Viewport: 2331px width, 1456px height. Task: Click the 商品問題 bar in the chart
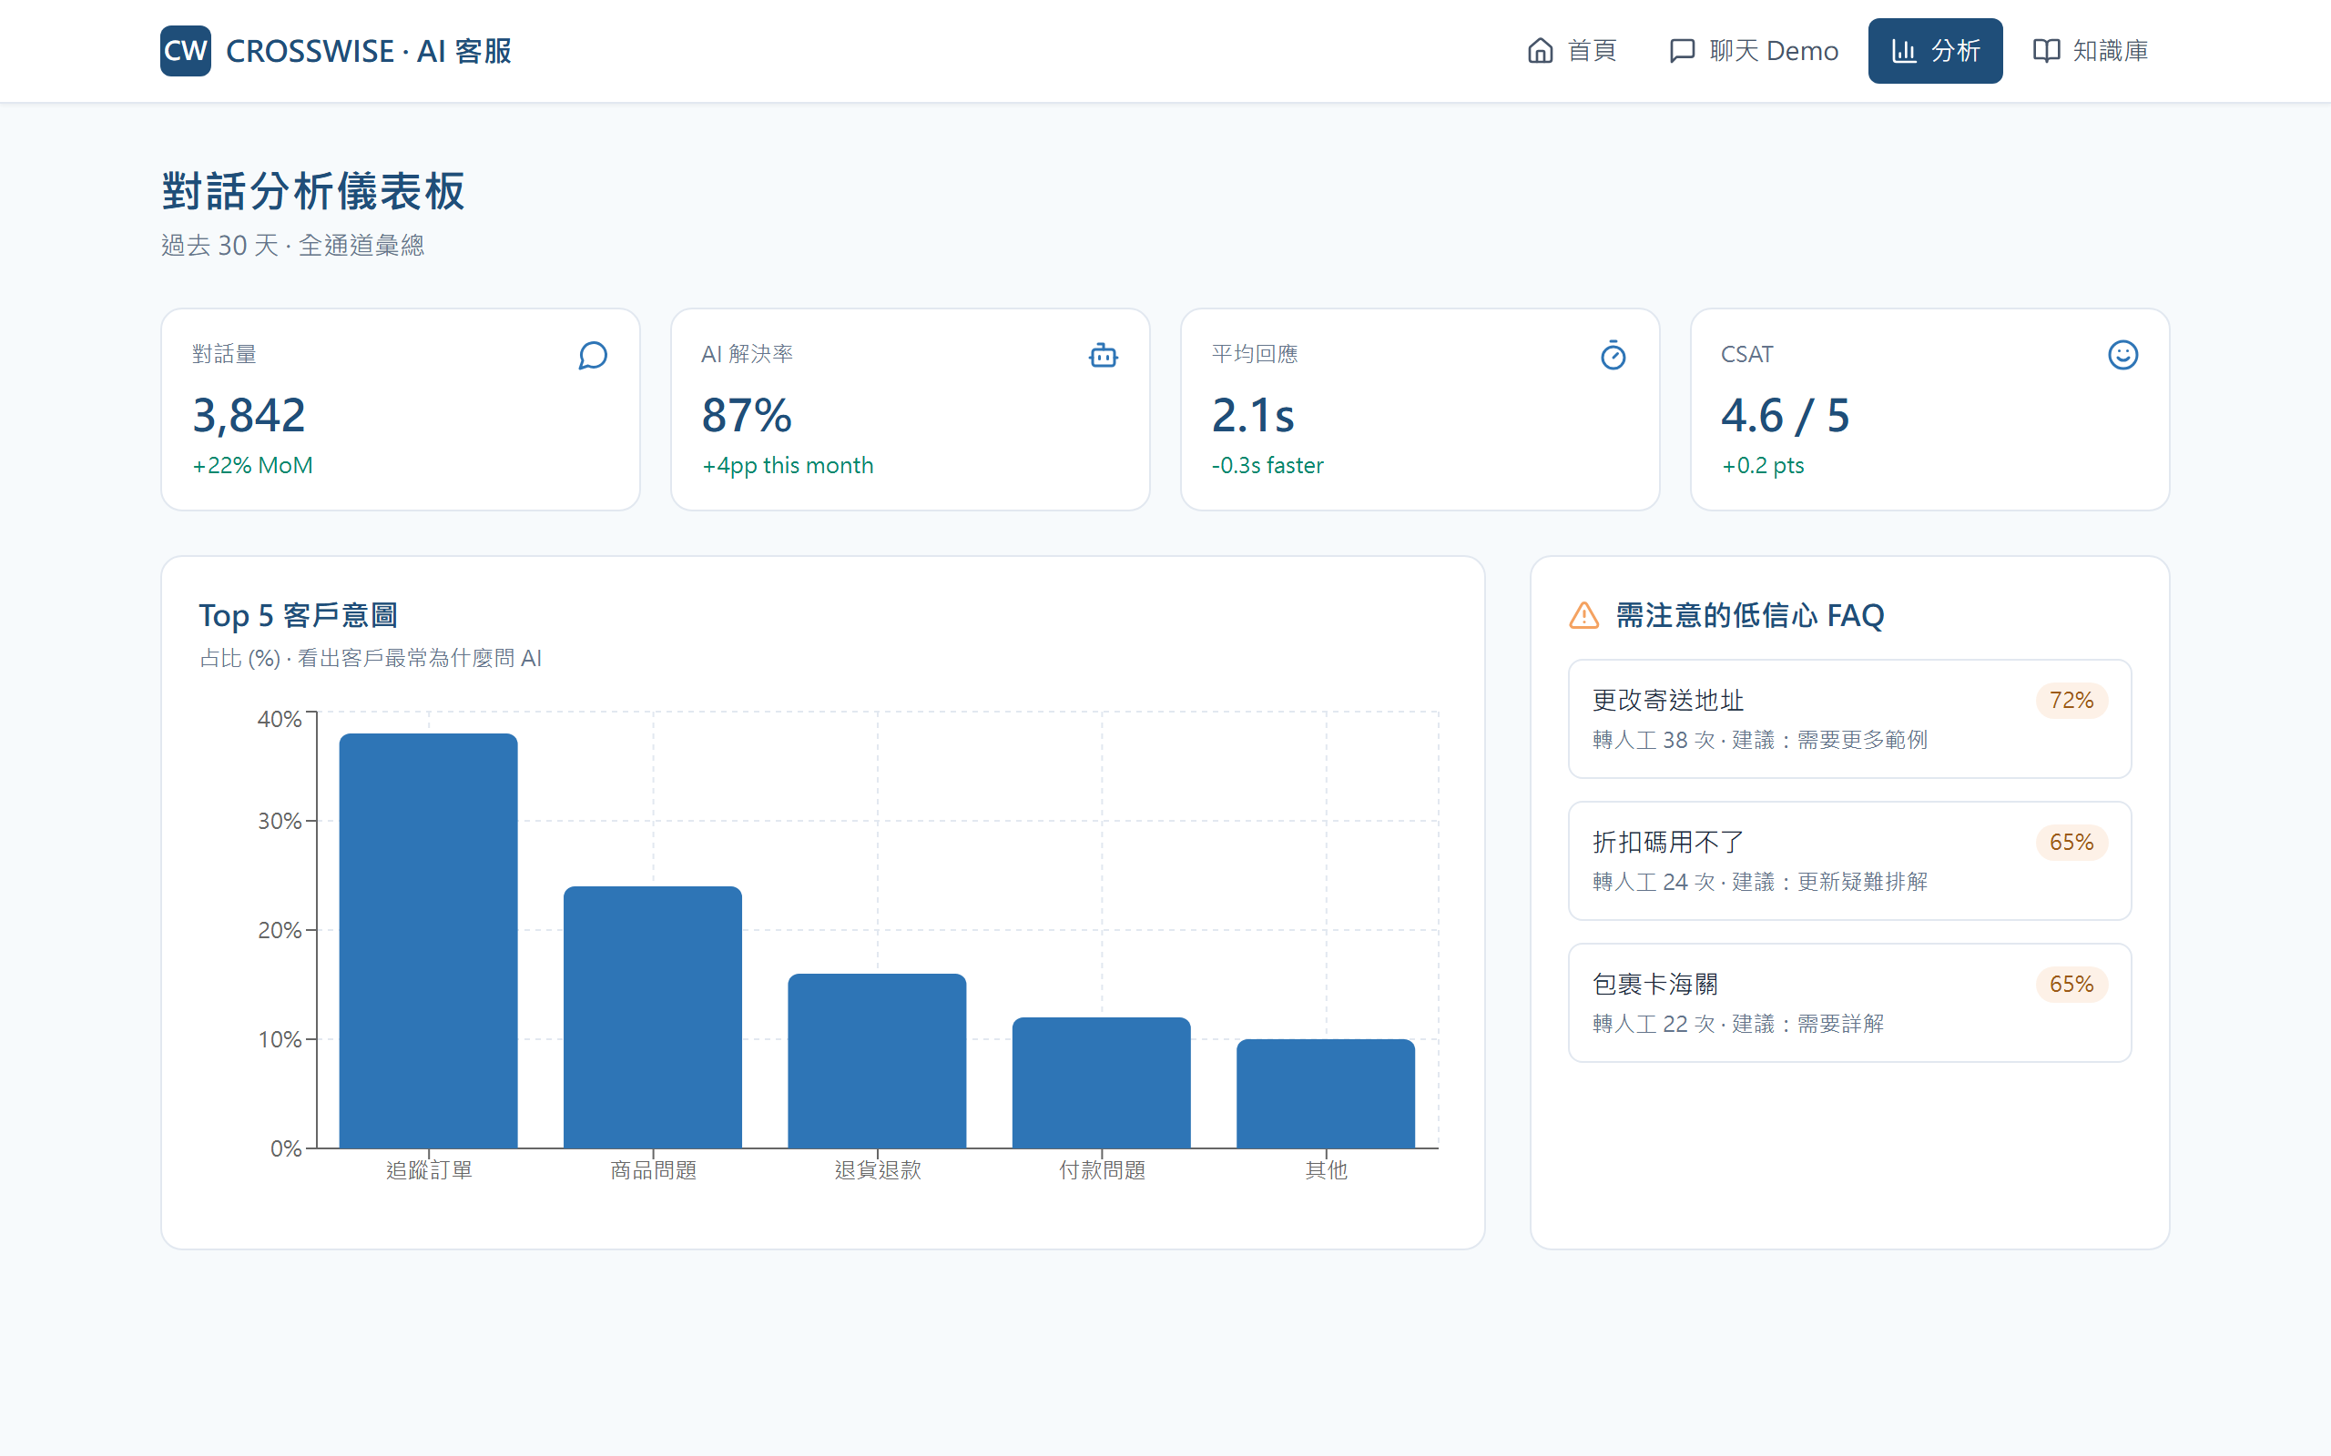(653, 1016)
